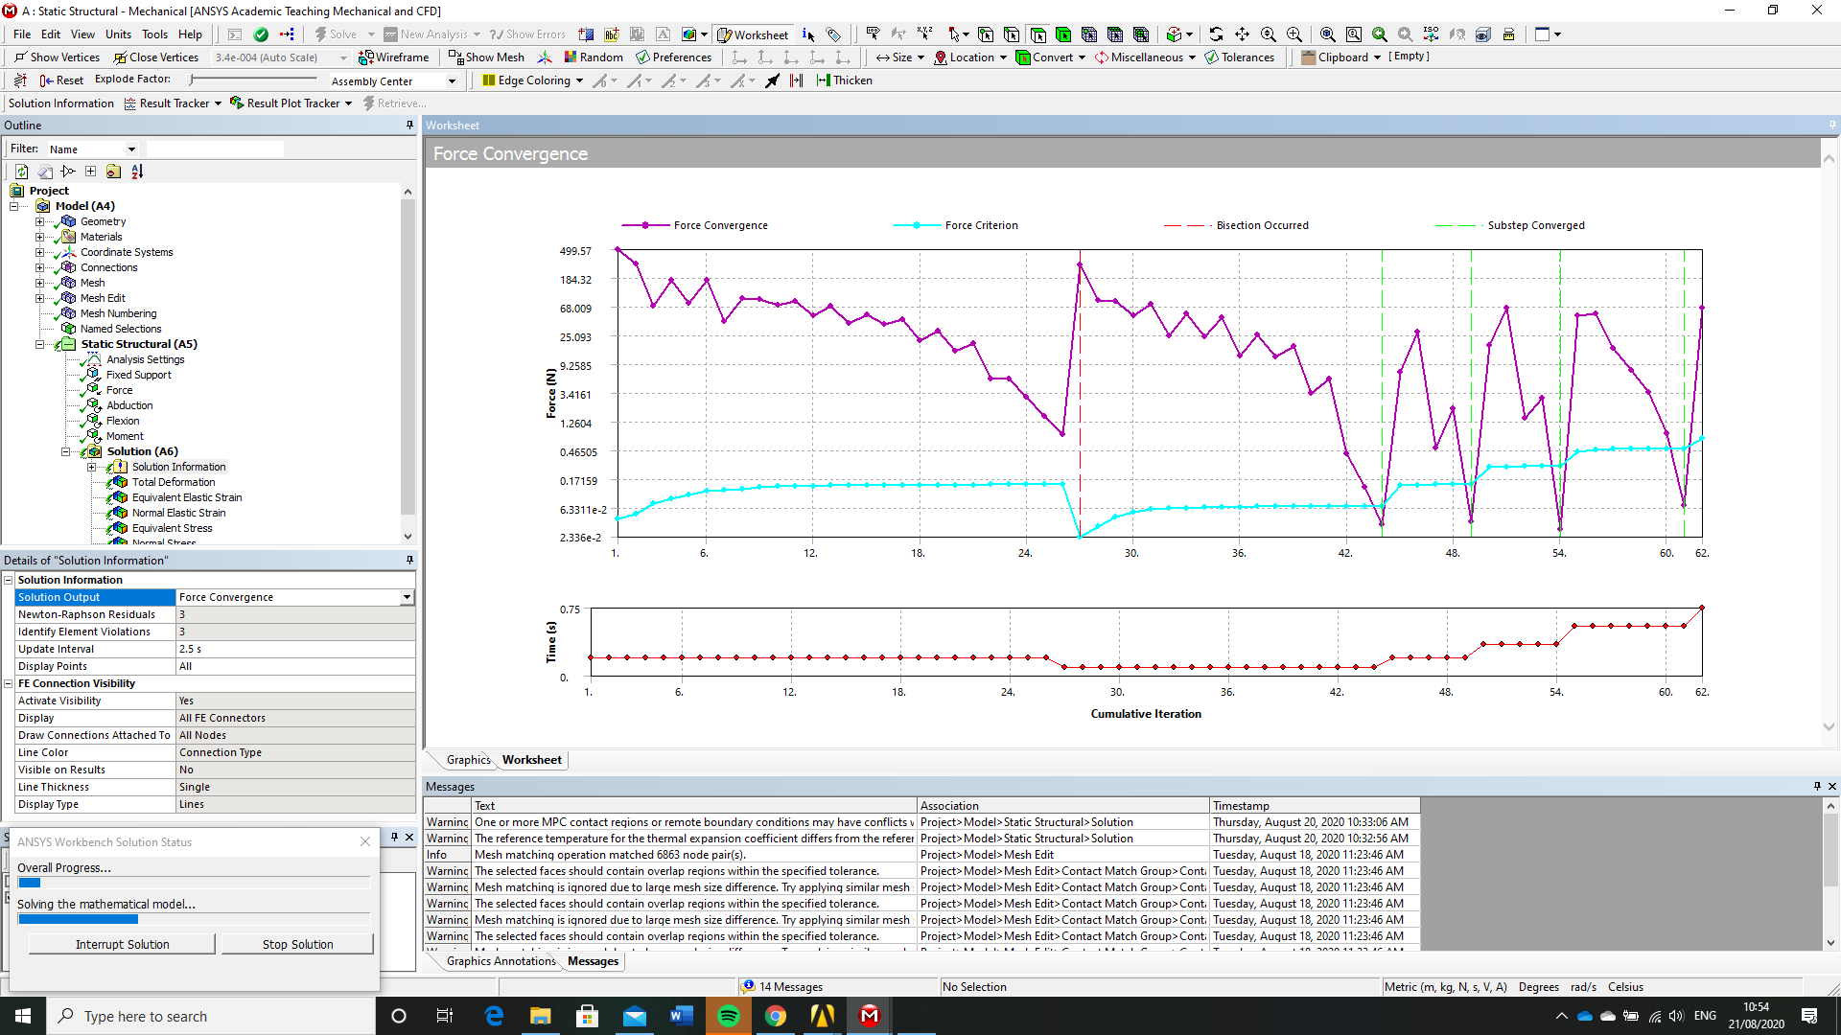The height and width of the screenshot is (1035, 1841).
Task: Switch to the Graphics tab
Action: [468, 760]
